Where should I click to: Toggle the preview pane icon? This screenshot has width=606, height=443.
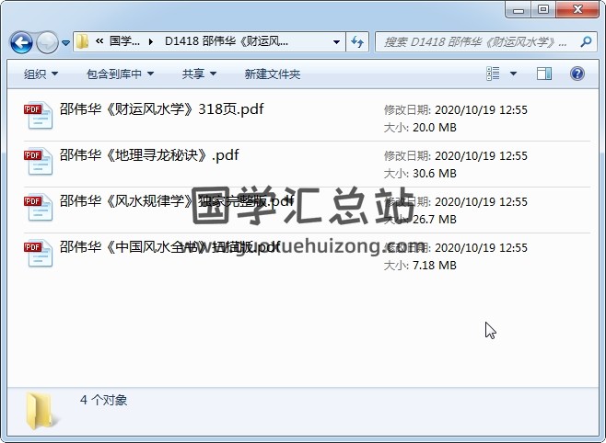544,74
